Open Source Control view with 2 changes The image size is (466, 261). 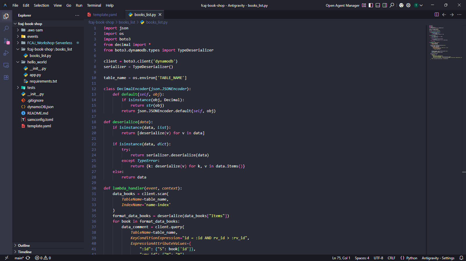click(6, 41)
